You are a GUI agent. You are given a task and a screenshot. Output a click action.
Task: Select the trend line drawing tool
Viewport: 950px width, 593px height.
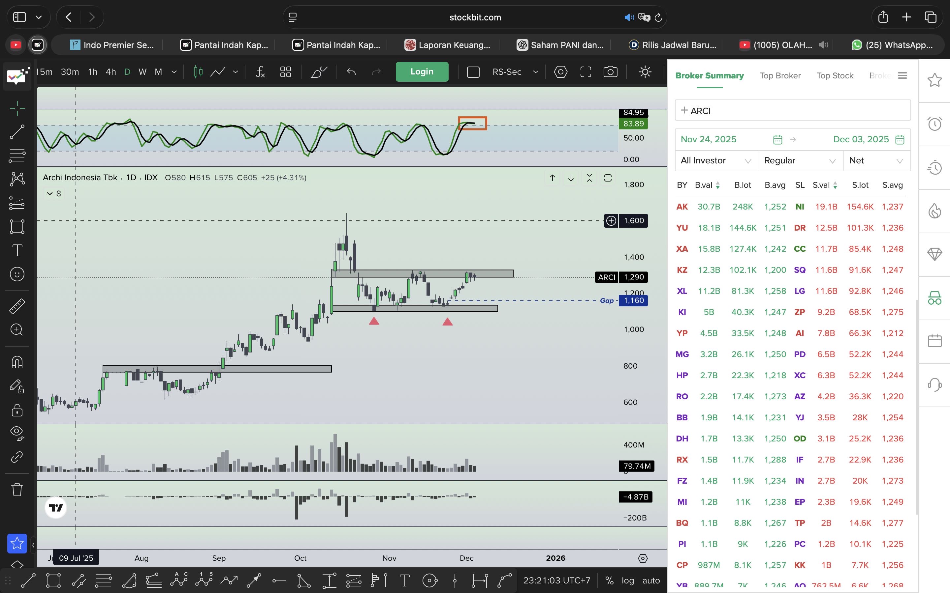coord(17,132)
